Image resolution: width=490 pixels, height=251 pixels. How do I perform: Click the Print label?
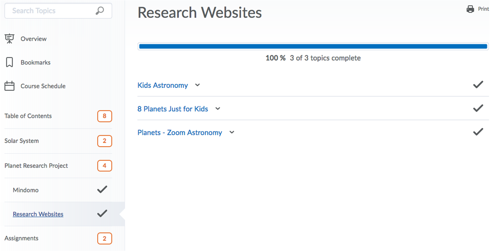point(483,9)
